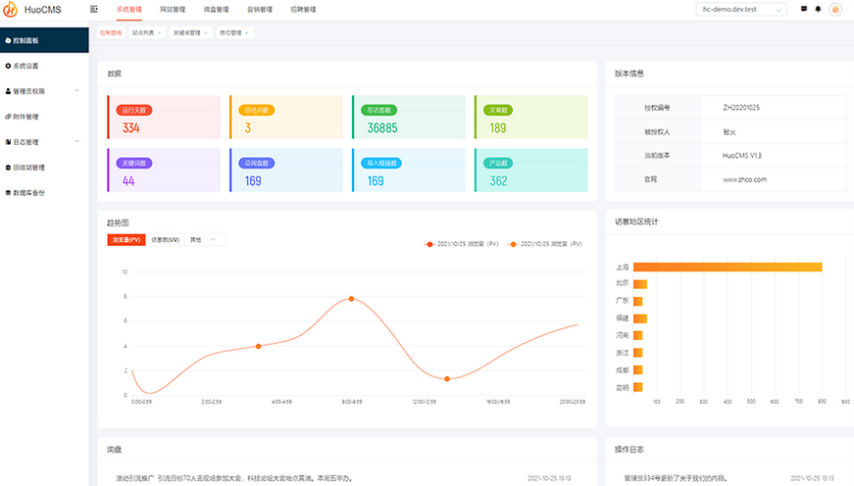The height and width of the screenshot is (486, 854).
Task: Click the 运行天数 334 stat card
Action: point(164,117)
